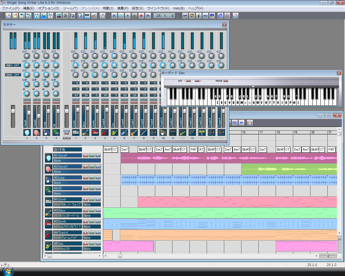Solo the M5:Sax track

point(98,244)
